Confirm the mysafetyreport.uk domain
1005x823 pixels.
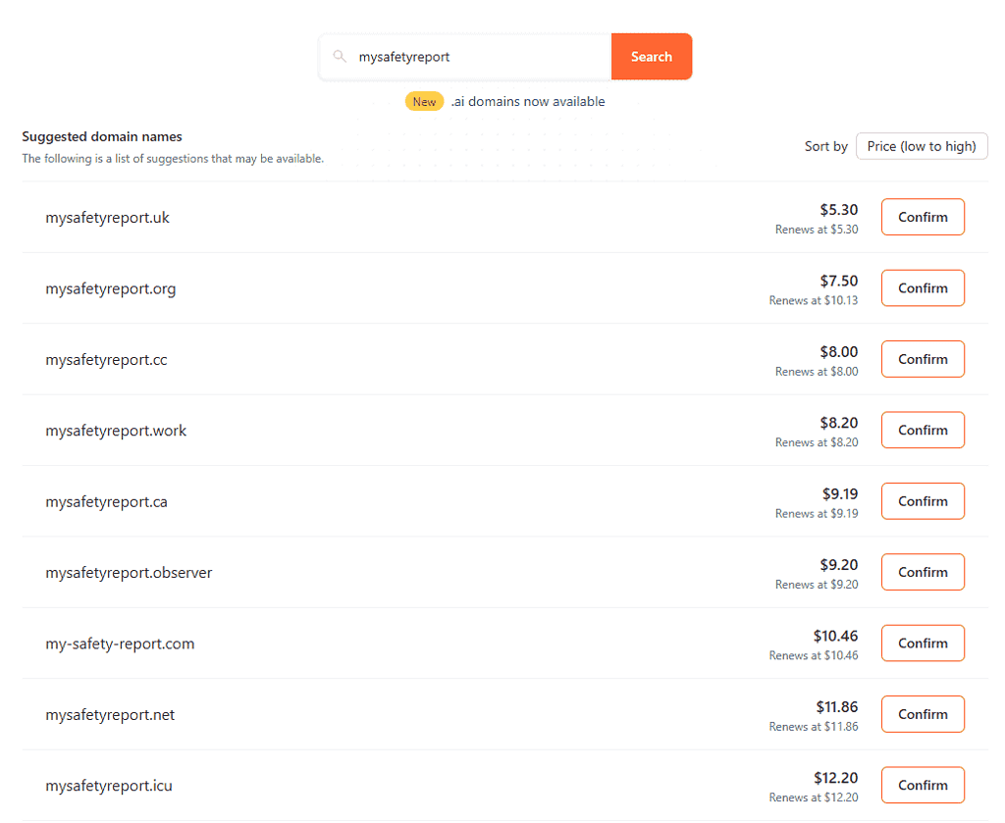922,217
